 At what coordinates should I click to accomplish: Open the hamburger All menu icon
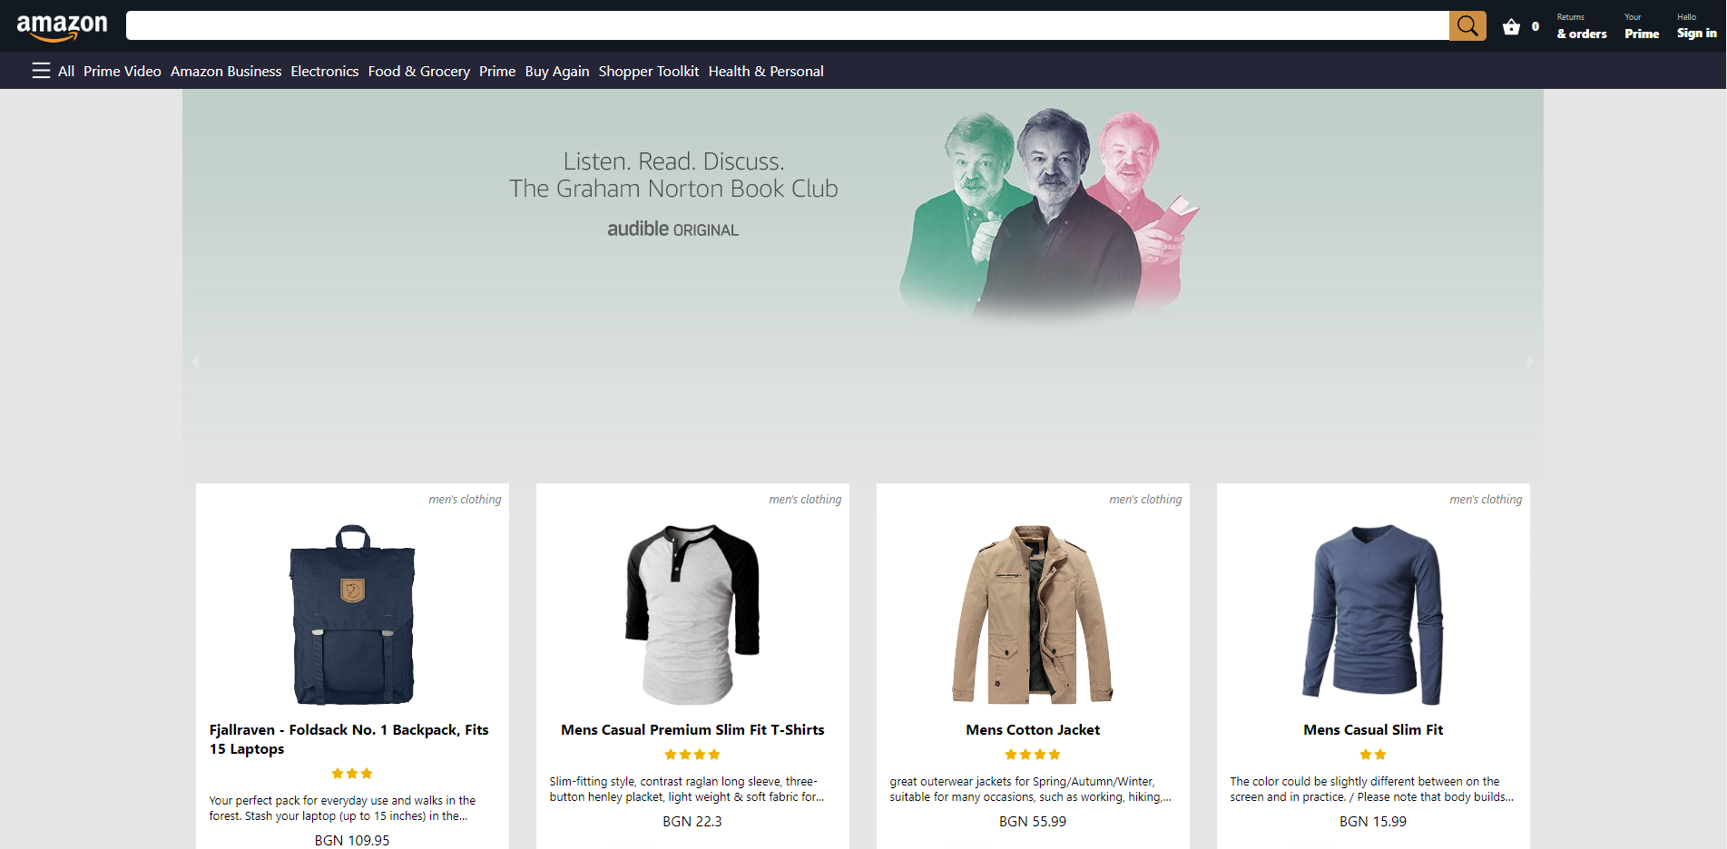(x=41, y=71)
